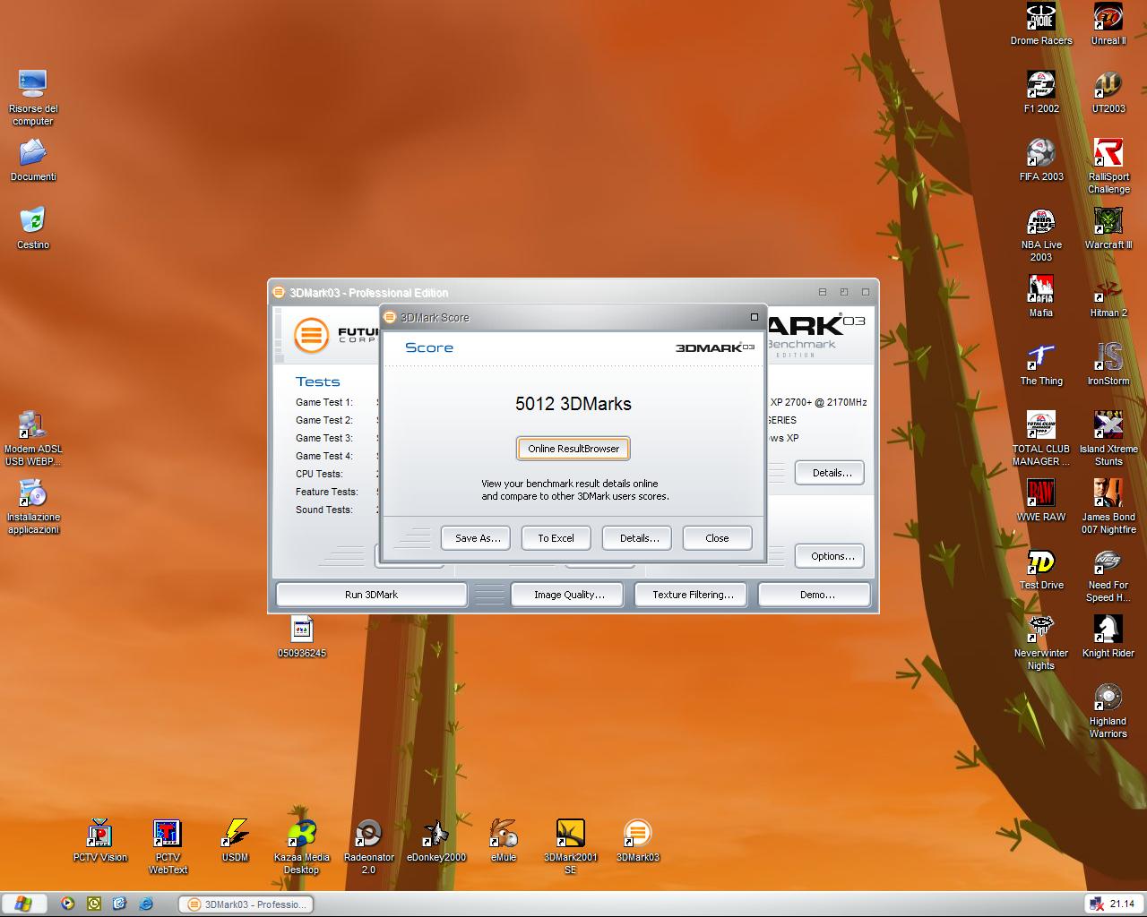The image size is (1147, 917).
Task: Open Total Club Manager shortcut
Action: [x=1040, y=439]
